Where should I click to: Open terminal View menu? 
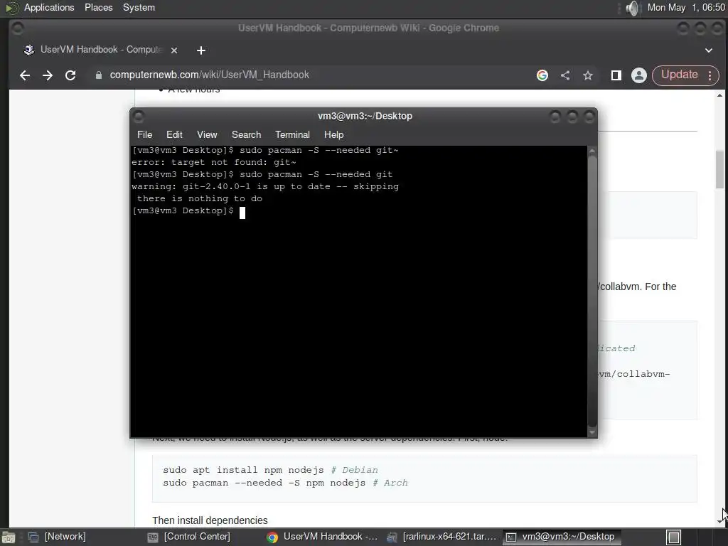point(207,134)
